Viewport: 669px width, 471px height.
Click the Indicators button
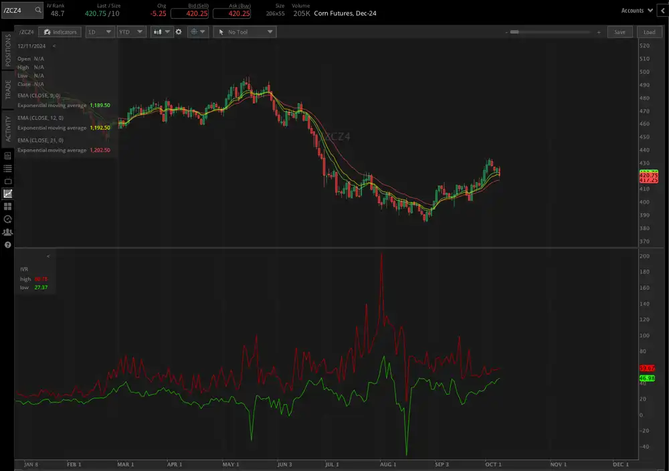pos(60,32)
